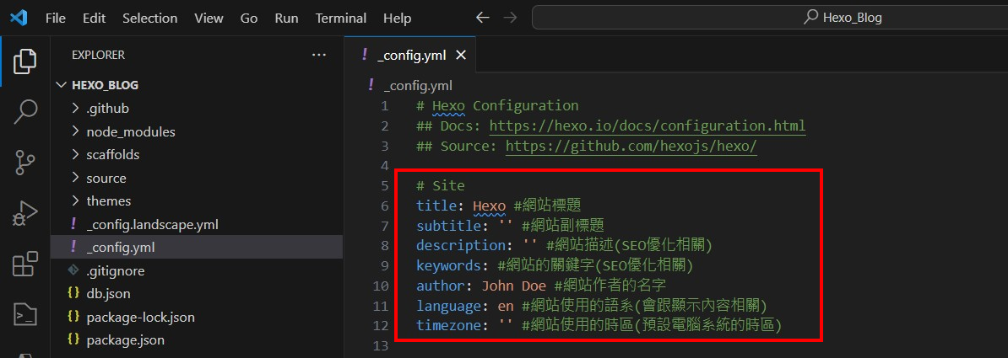Click line number 13 in the gutter
The height and width of the screenshot is (358, 1008).
[381, 346]
